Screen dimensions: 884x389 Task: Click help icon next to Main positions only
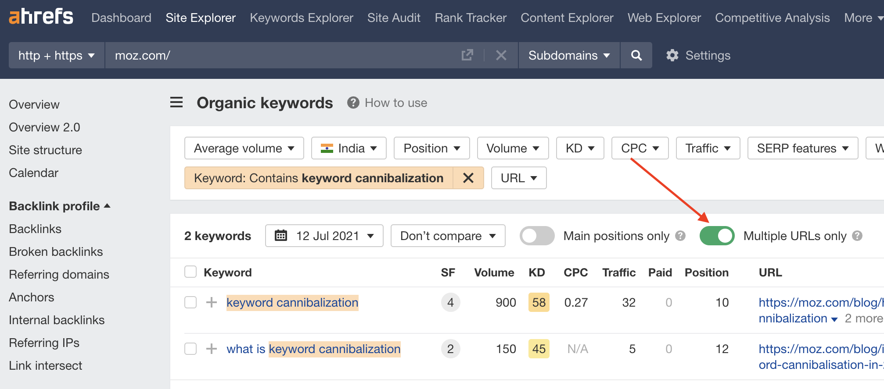pos(680,236)
